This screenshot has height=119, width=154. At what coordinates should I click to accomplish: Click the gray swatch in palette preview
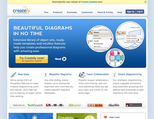point(112,58)
